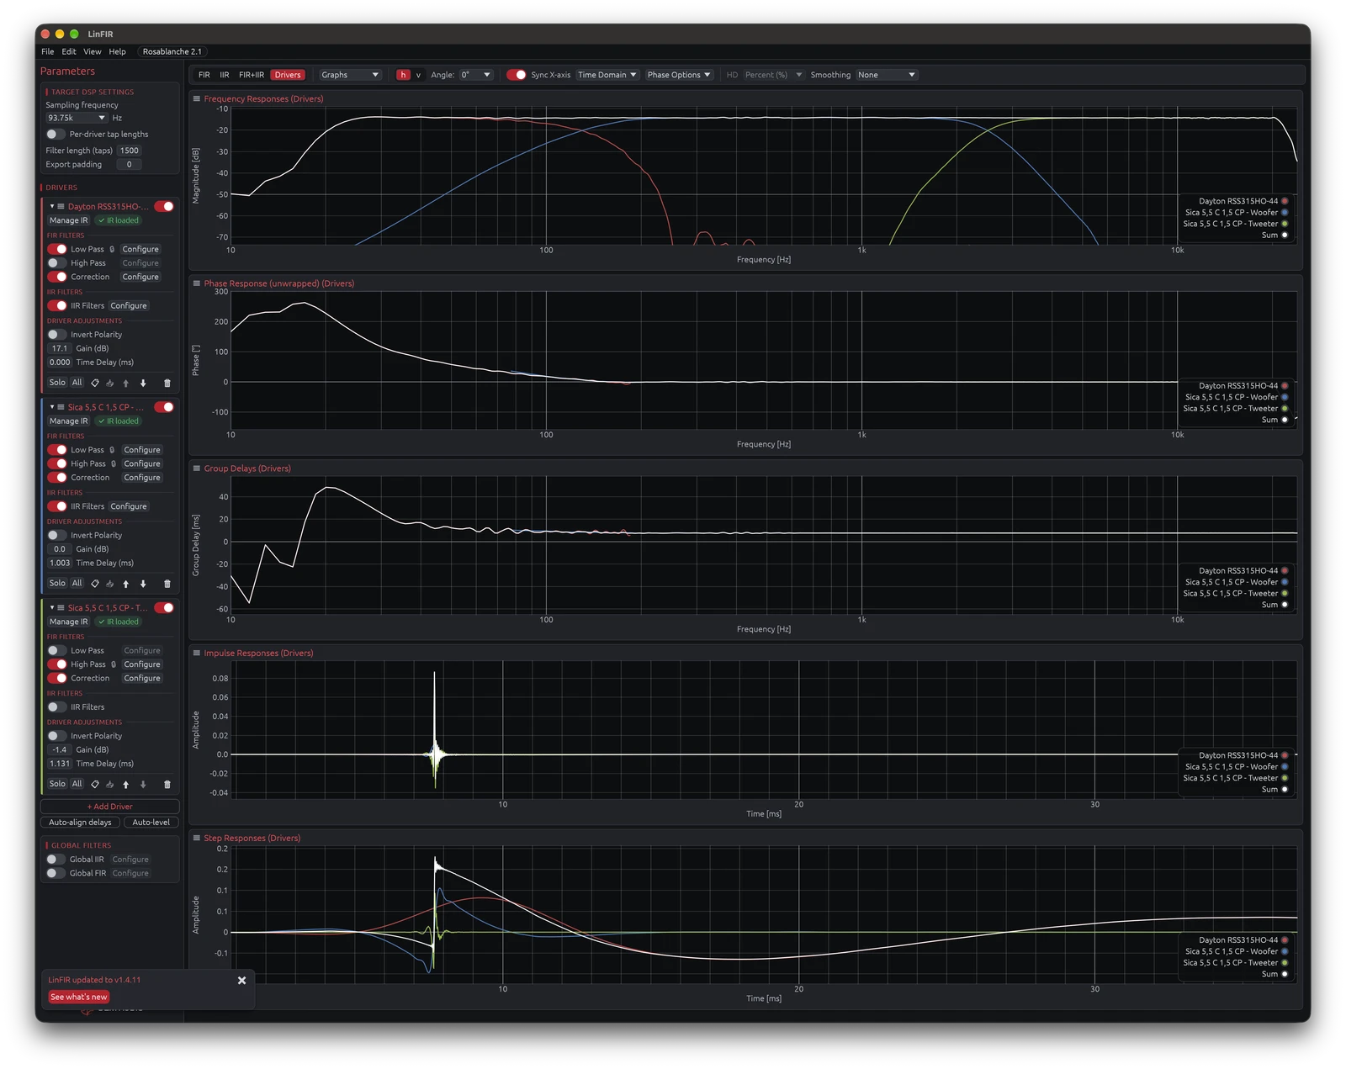This screenshot has height=1069, width=1346.
Task: Click drag handle icon of Dayton driver
Action: point(61,206)
